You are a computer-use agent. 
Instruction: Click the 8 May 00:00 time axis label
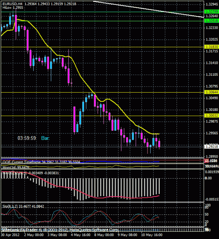pos(104,235)
